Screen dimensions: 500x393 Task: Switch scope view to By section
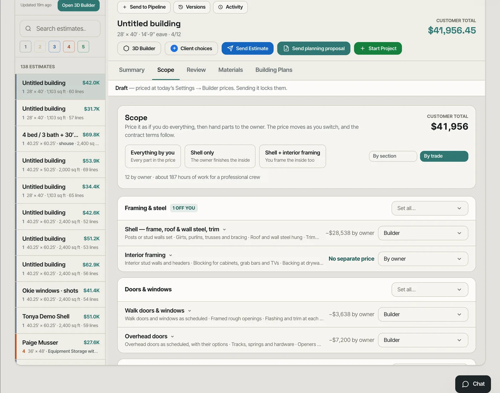393,156
